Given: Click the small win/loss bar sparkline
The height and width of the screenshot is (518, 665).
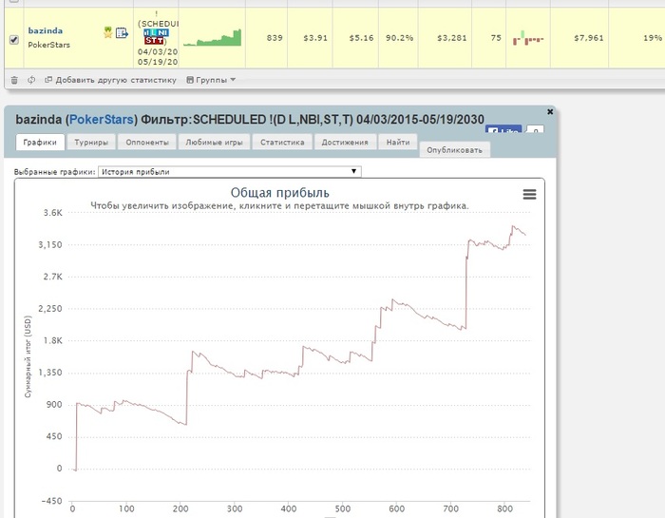Looking at the screenshot, I should point(528,38).
